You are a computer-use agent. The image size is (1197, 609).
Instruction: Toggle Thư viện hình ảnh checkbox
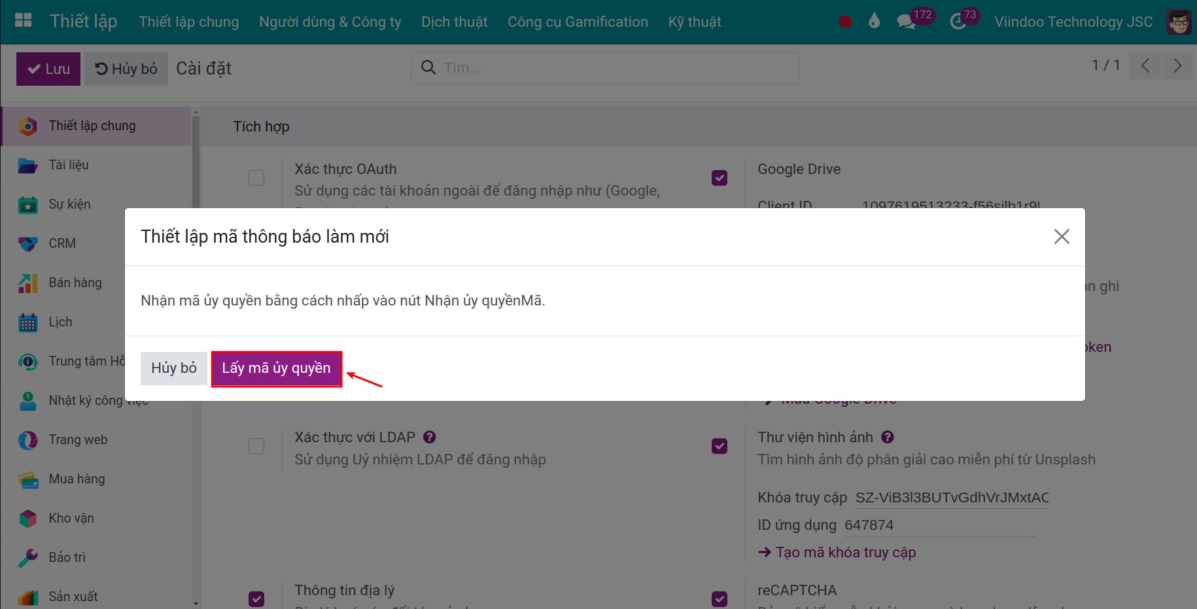[x=720, y=446]
